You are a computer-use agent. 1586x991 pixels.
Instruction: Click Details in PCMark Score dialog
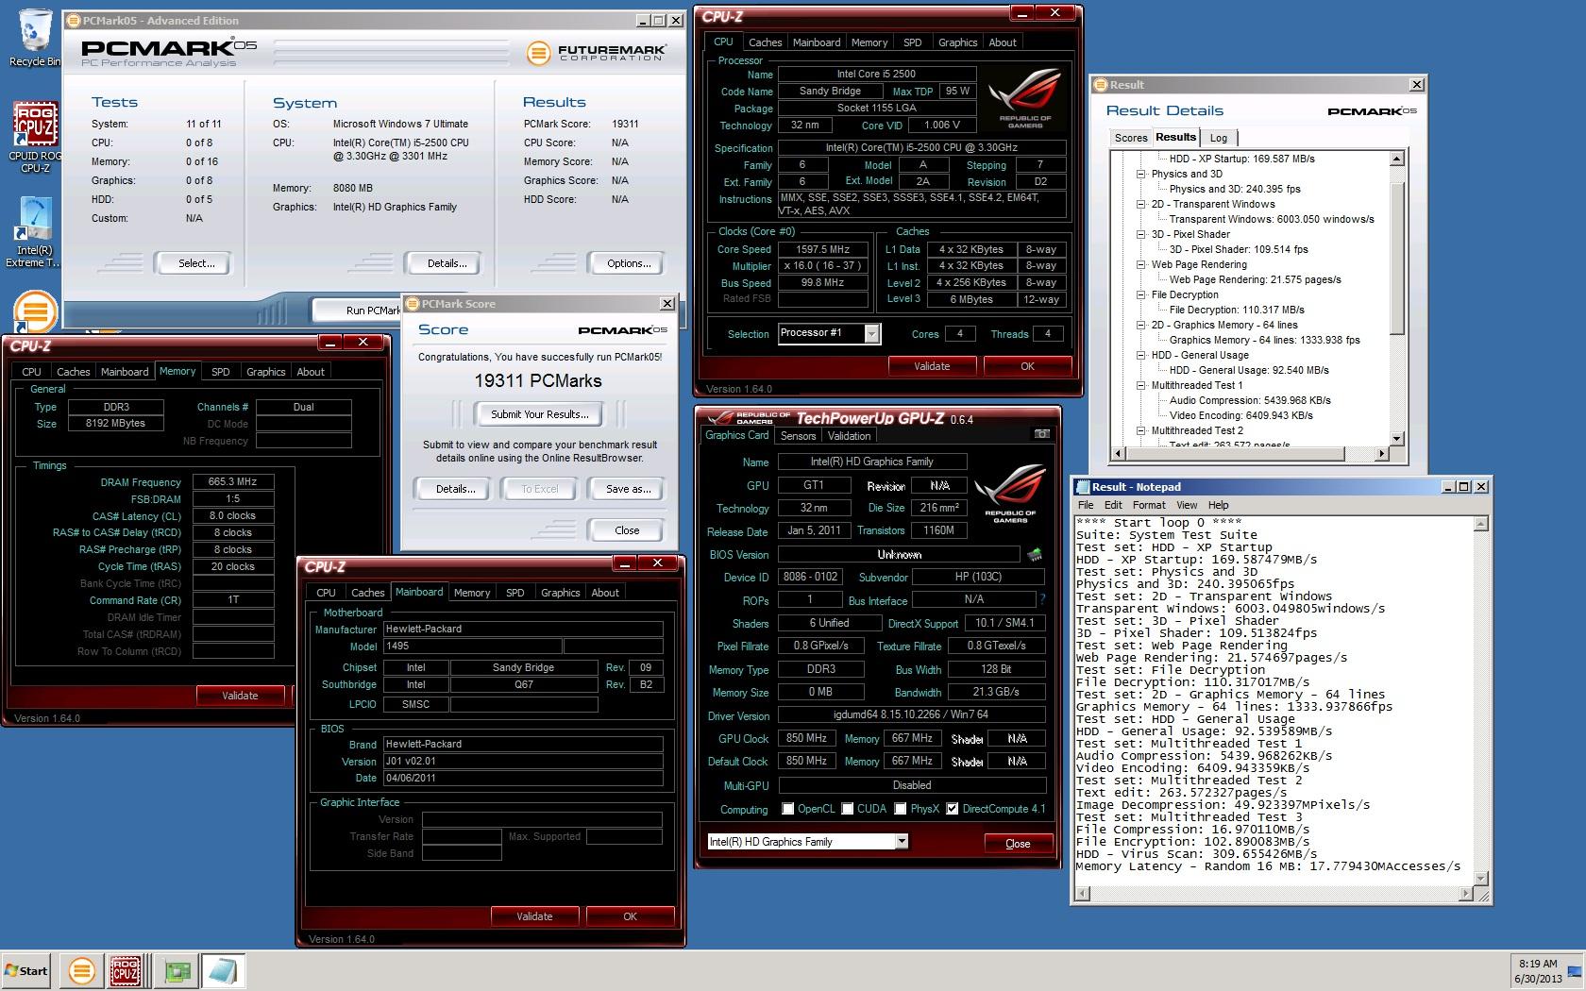tap(455, 489)
